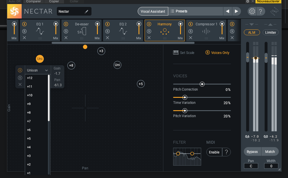Screen dimensions: 288x178
Task: Click the Set Scale piano icon
Action: coord(176,53)
